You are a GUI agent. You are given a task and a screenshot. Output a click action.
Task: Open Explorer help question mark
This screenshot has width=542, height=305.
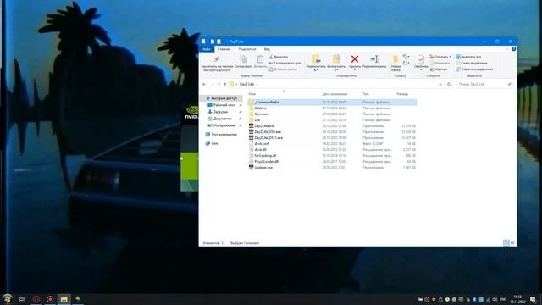513,49
